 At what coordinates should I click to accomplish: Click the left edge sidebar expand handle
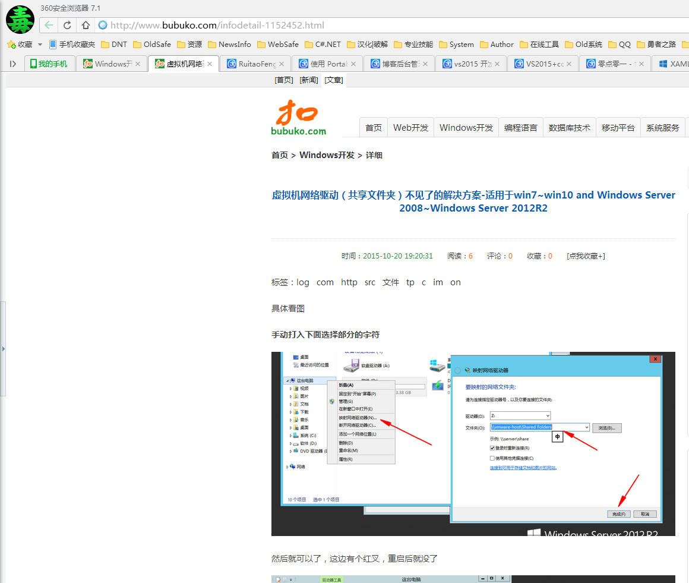[x=3, y=349]
